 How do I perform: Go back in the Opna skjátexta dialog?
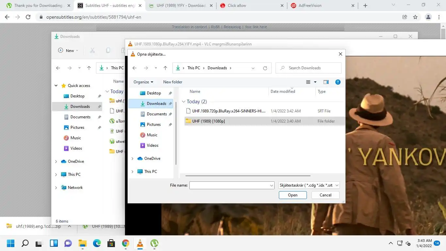click(134, 68)
